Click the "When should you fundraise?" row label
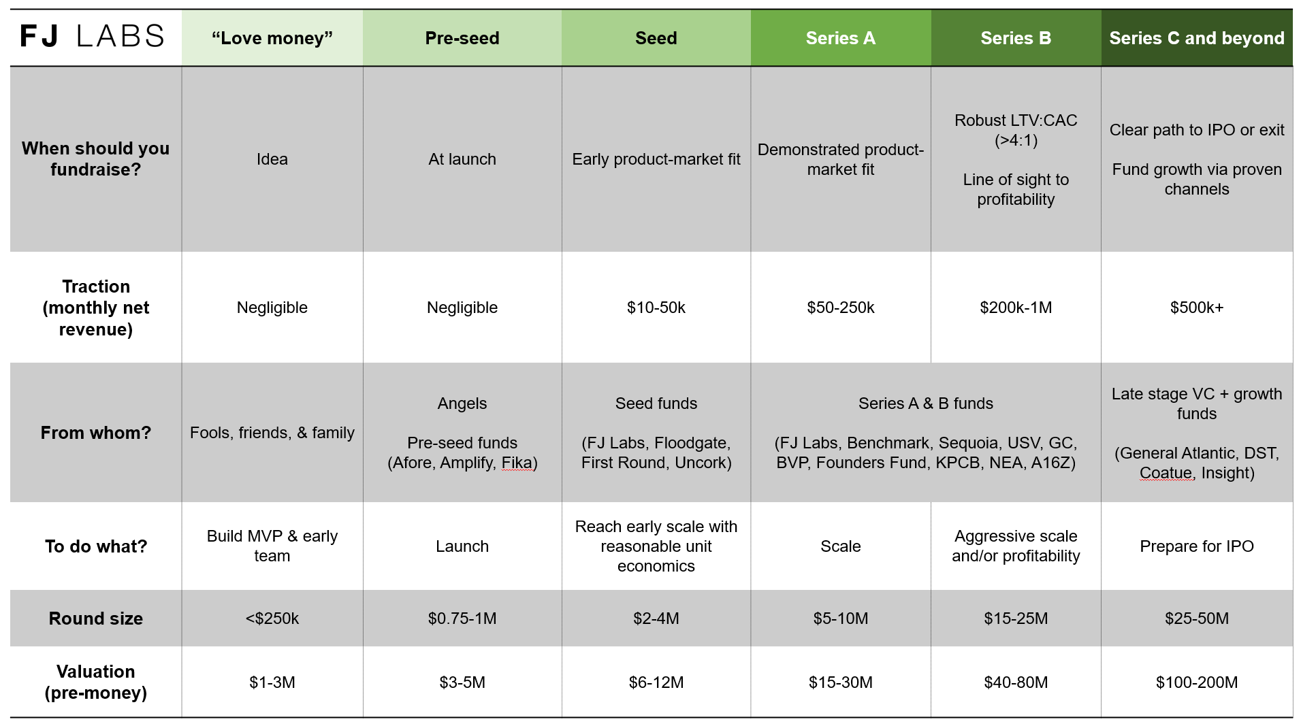Viewport: 1301px width, 726px height. [x=96, y=159]
